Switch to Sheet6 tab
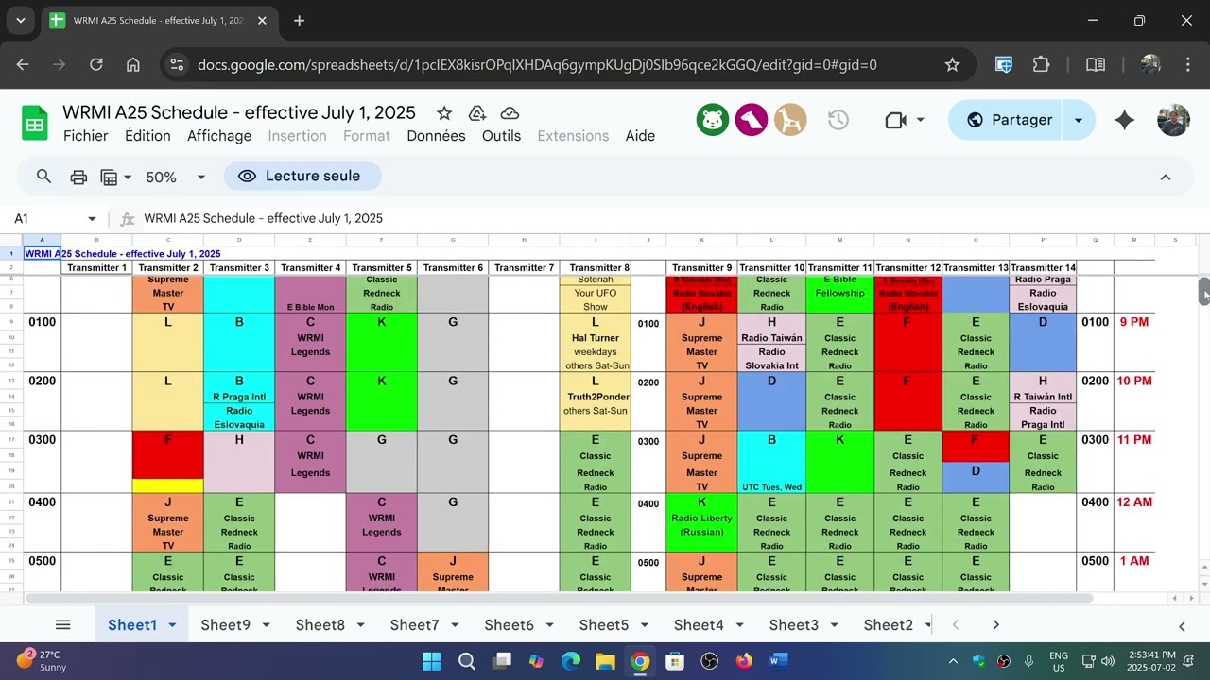Image resolution: width=1210 pixels, height=680 pixels. click(x=509, y=624)
